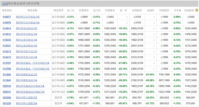The width and height of the screenshot is (199, 107).
Task: Select the 2063|3109 ranking cell
Action: (137, 28)
